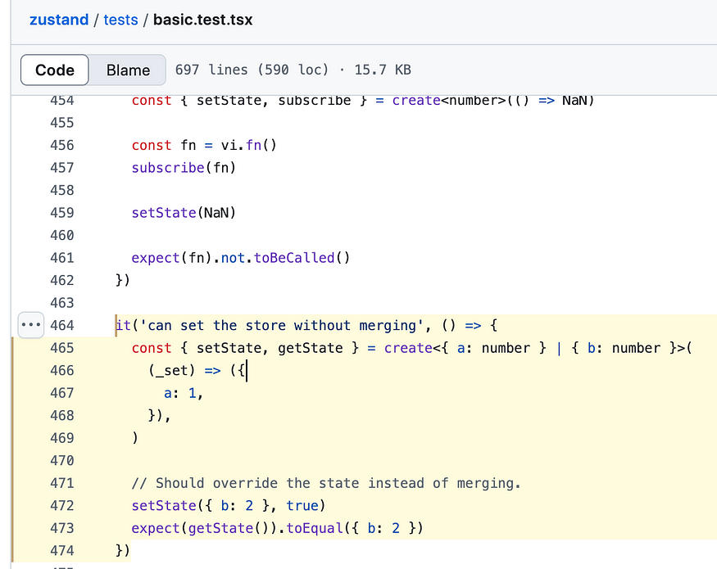The width and height of the screenshot is (717, 569).
Task: Open the zustand repository breadcrumb link
Action: click(59, 20)
